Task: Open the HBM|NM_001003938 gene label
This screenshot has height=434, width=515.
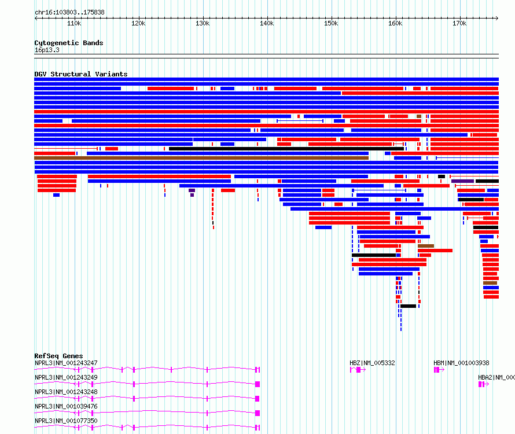Action: pyautogui.click(x=461, y=363)
